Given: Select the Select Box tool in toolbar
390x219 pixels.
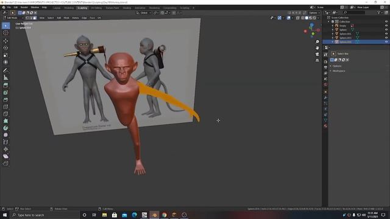Looking at the screenshot, I should tap(5, 26).
